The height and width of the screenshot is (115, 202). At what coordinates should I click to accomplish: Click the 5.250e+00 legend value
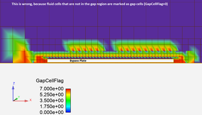[x=52, y=95]
